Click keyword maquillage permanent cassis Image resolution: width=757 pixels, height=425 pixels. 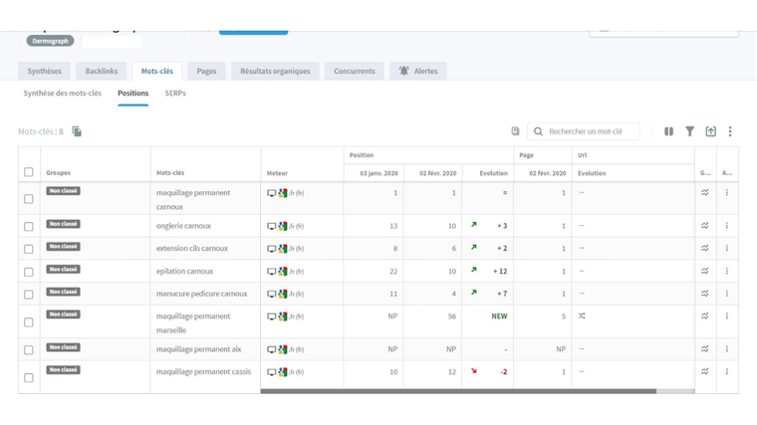tap(204, 371)
